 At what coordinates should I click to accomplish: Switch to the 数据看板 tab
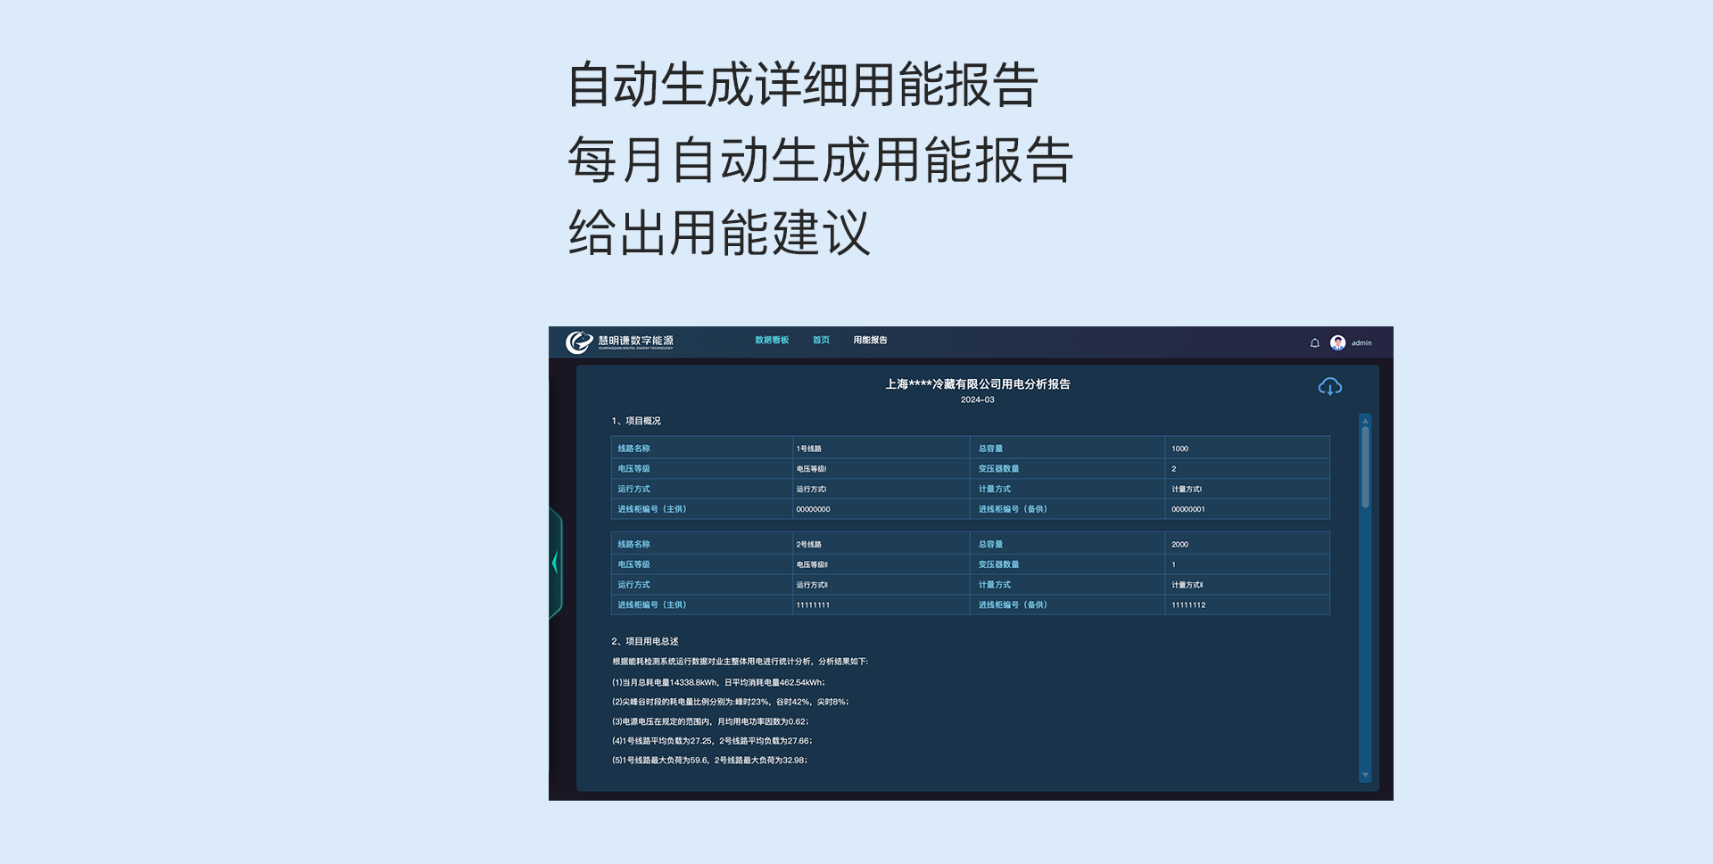coord(772,341)
